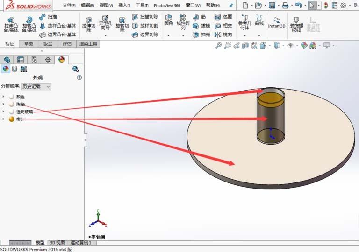
Task: Select the Extruded Boss/Base (拉伸凸台/基体) tool
Action: pyautogui.click(x=11, y=25)
